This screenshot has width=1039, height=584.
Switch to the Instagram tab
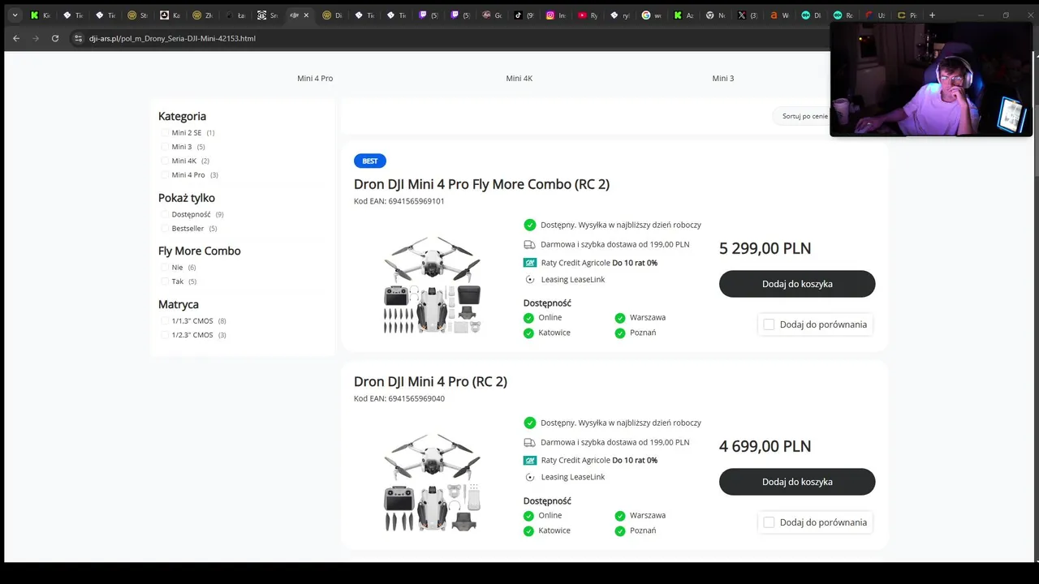click(555, 15)
